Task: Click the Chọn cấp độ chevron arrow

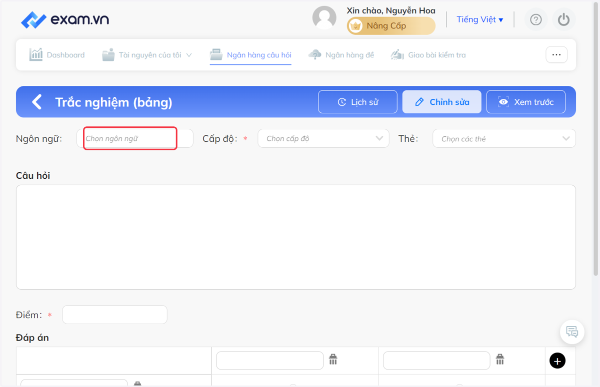Action: coord(379,138)
